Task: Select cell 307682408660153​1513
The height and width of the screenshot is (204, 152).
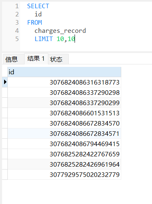Action: (x=64, y=113)
